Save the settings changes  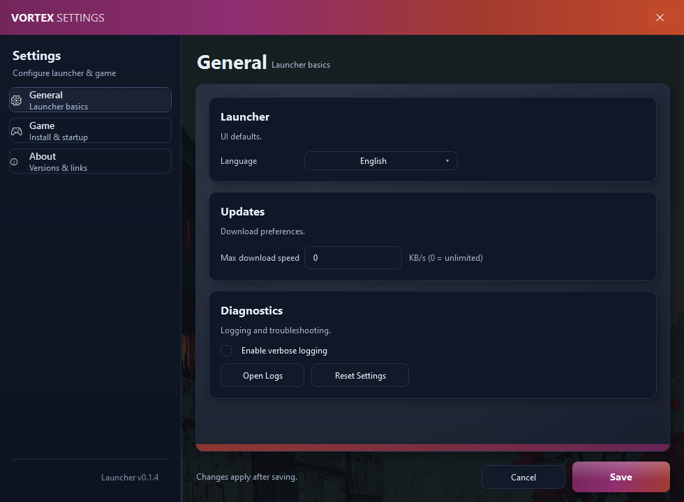(620, 477)
